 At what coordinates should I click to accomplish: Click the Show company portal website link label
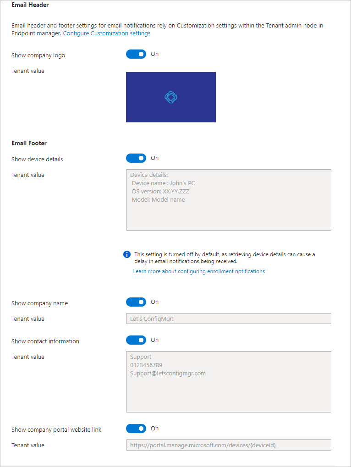(x=56, y=430)
